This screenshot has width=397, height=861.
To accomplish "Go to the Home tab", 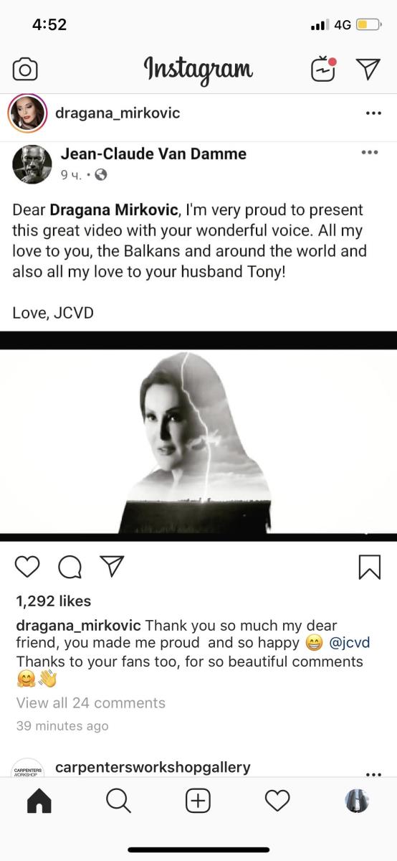I will click(x=39, y=801).
